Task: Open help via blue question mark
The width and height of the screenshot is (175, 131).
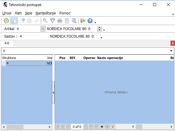Action: point(90,21)
